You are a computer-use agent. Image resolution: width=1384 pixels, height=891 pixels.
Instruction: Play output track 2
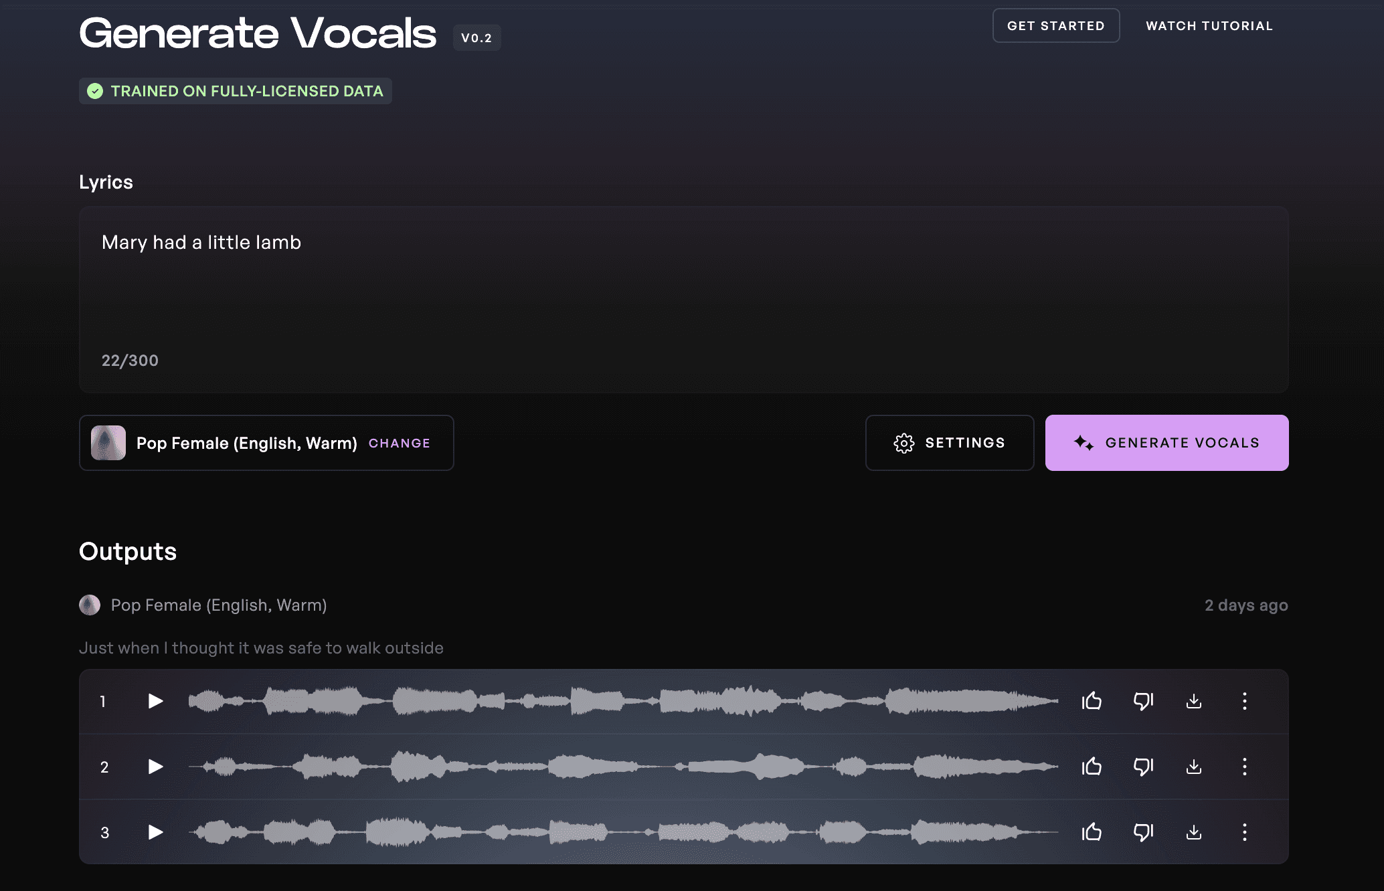click(155, 767)
